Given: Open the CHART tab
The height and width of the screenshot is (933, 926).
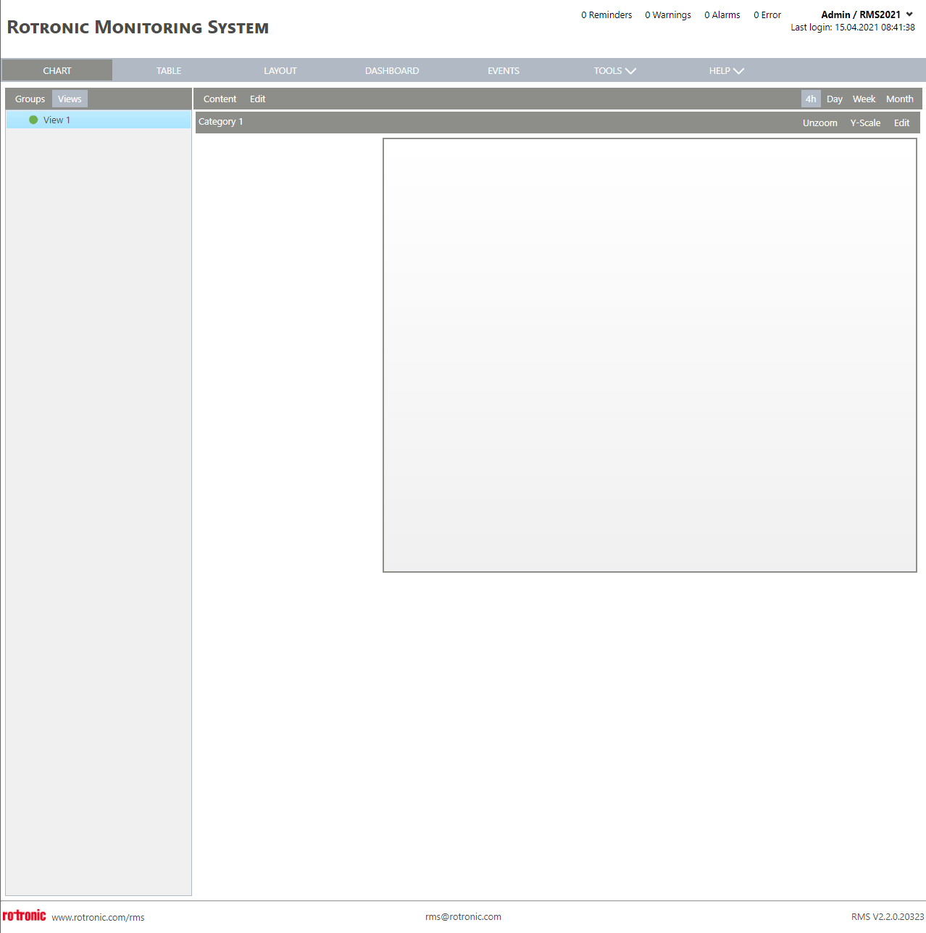Looking at the screenshot, I should pos(57,70).
